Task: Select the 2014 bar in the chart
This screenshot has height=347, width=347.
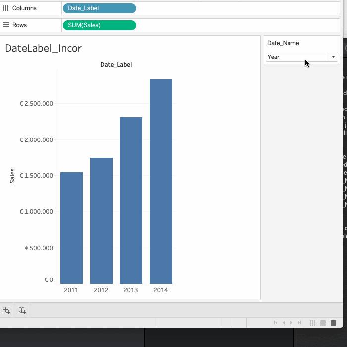Action: [161, 181]
